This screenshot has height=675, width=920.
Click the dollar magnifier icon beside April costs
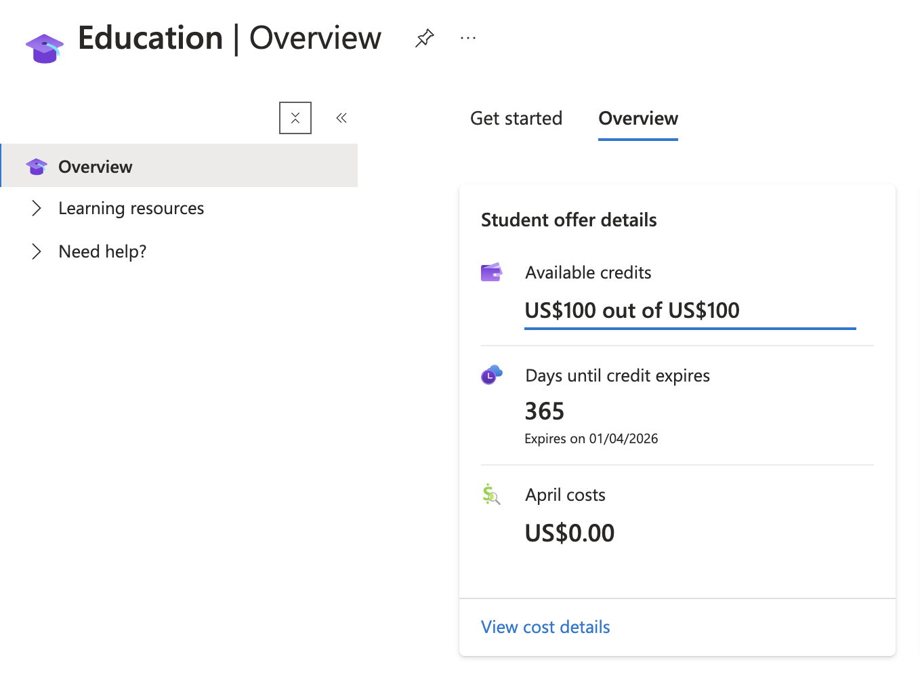[x=491, y=495]
